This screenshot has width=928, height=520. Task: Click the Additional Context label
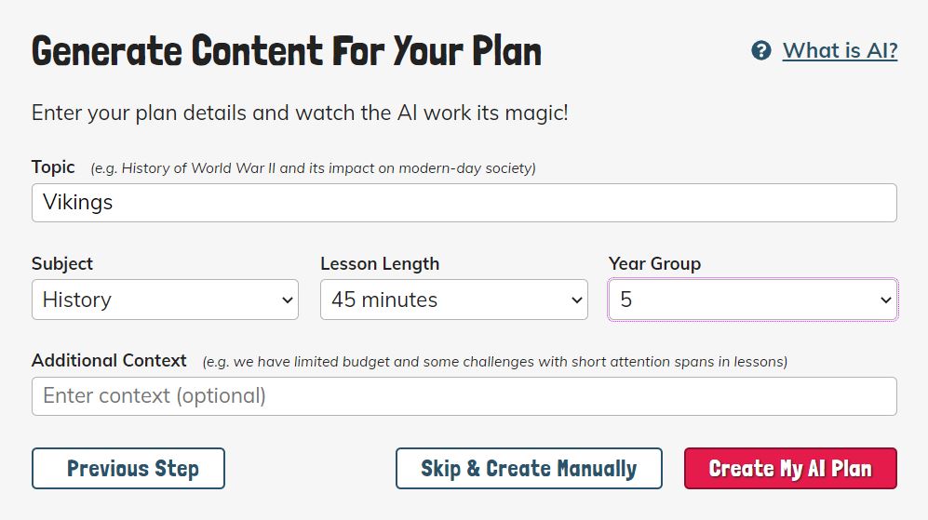tap(109, 360)
